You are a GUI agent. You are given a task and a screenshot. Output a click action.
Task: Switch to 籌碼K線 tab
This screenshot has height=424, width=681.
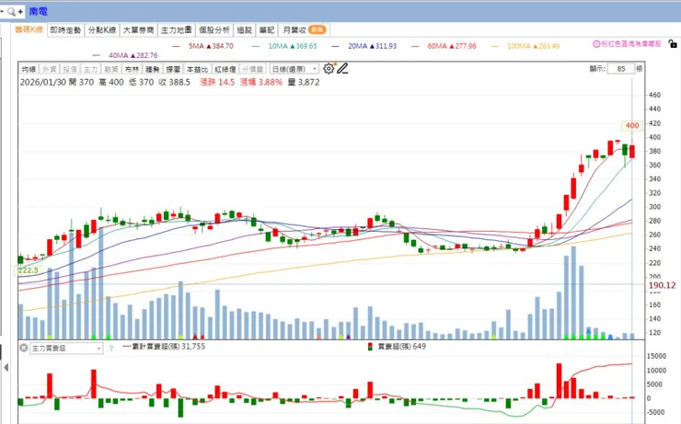coord(29,29)
